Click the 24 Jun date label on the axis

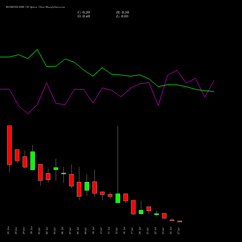tap(8, 230)
